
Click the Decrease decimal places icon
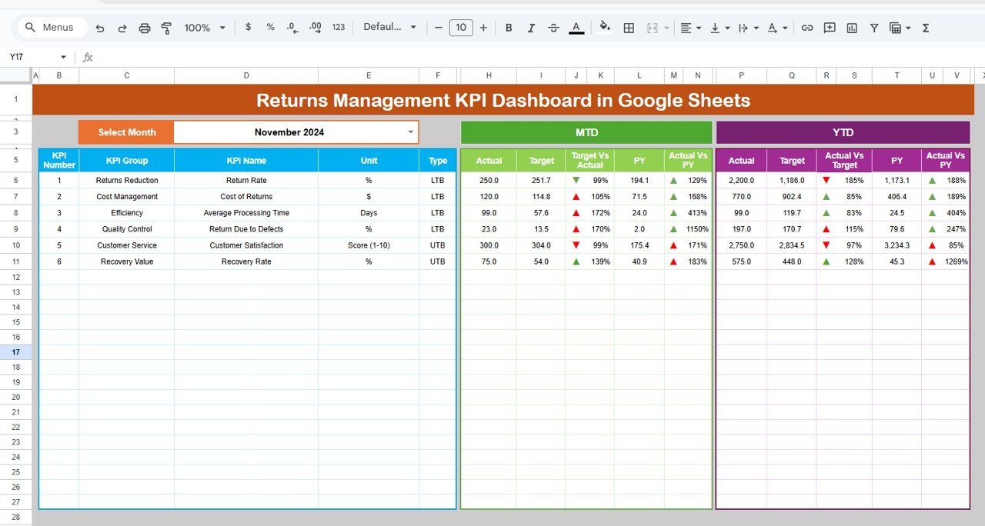[292, 27]
